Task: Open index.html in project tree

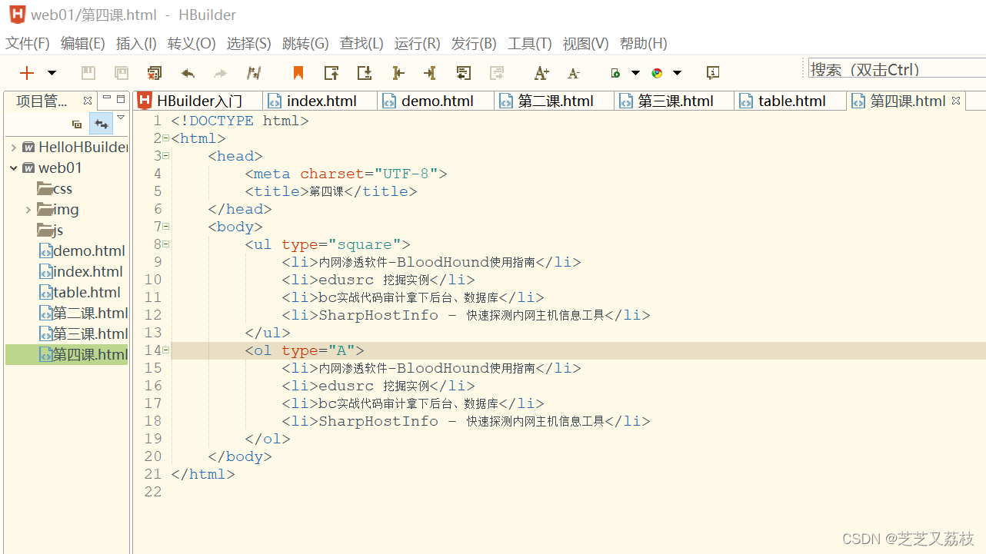Action: tap(81, 272)
